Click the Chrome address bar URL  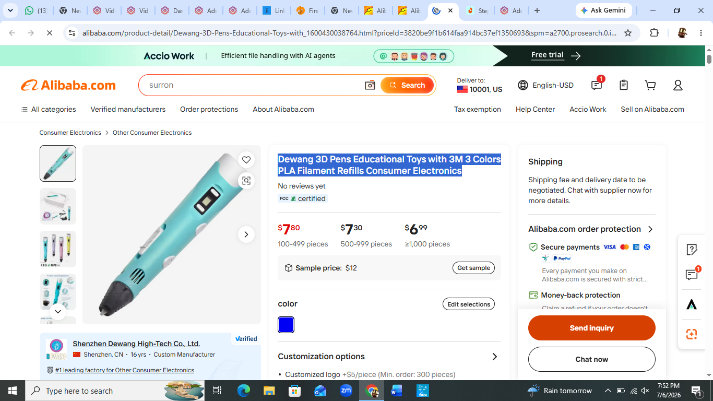(349, 33)
